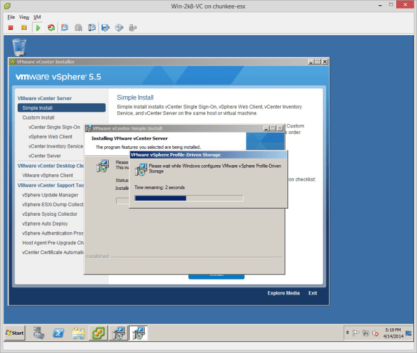
Task: Click the Connect USB device icon
Action: coord(133,27)
